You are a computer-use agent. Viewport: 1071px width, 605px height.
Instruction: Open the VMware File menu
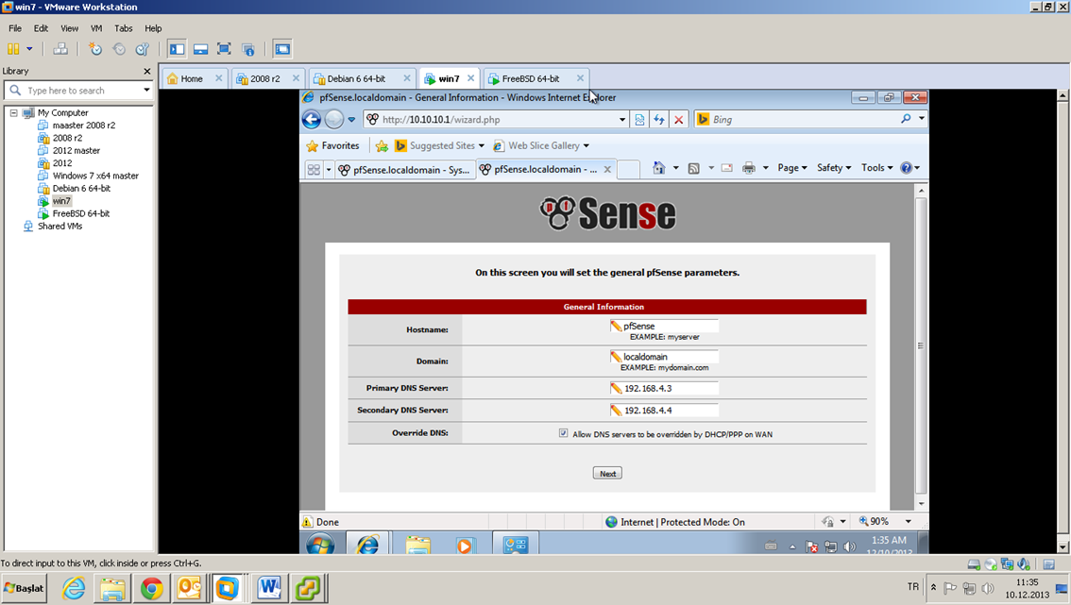point(15,28)
